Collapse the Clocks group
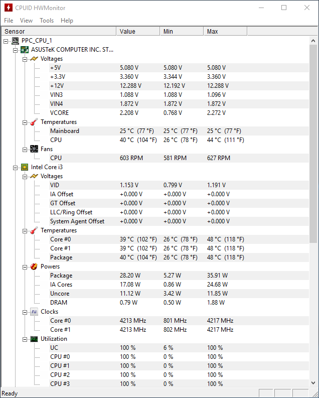 [25, 313]
